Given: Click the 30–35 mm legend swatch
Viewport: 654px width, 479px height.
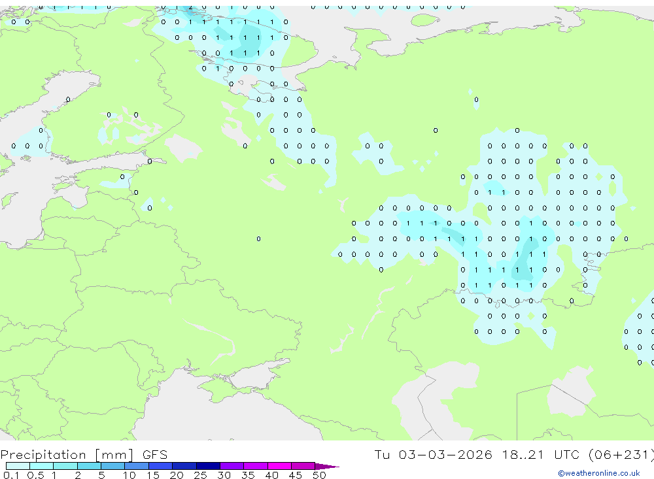Looking at the screenshot, I should click(232, 466).
